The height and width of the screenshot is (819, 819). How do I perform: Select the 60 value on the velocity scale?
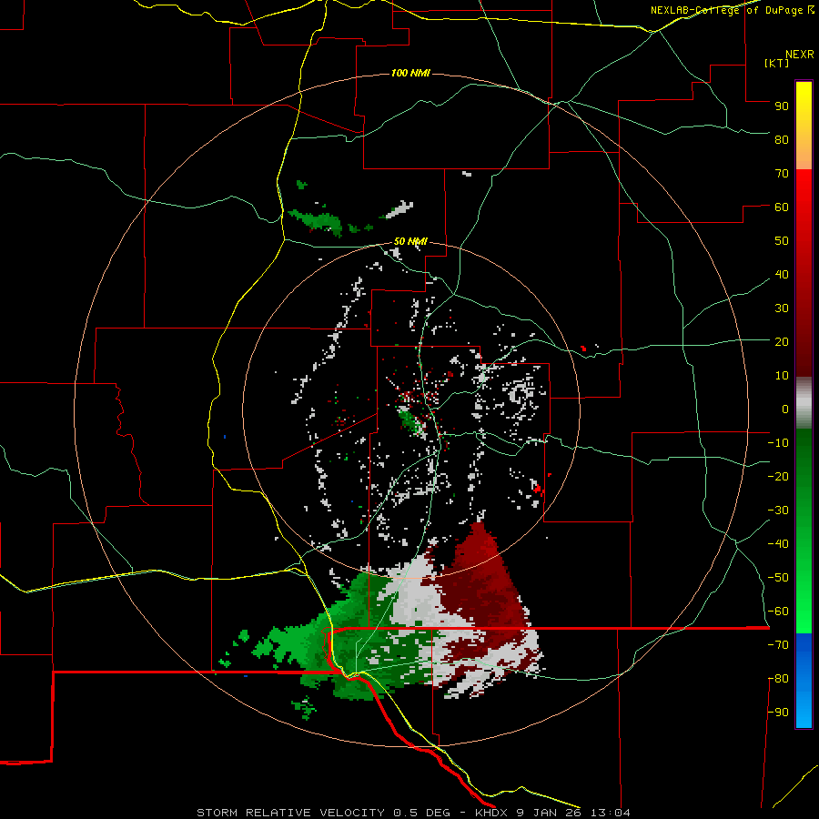pos(782,207)
